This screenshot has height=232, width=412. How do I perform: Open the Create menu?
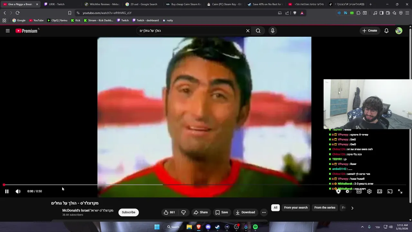click(370, 31)
